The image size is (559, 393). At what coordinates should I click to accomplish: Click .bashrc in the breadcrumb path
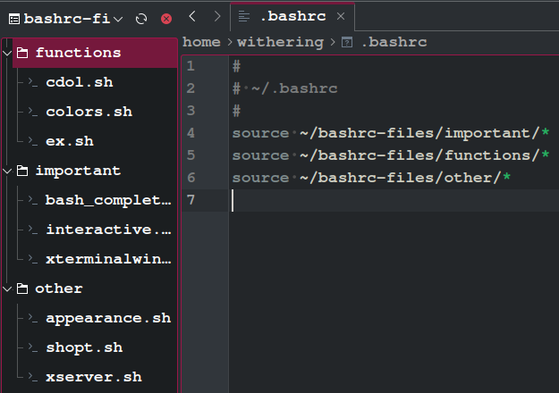coord(394,42)
